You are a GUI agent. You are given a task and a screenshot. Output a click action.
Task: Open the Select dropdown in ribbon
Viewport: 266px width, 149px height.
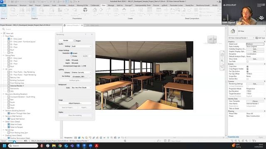pos(4,18)
